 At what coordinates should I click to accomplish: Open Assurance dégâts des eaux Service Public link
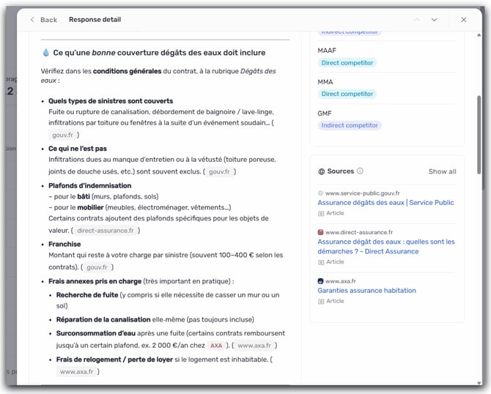(x=385, y=203)
